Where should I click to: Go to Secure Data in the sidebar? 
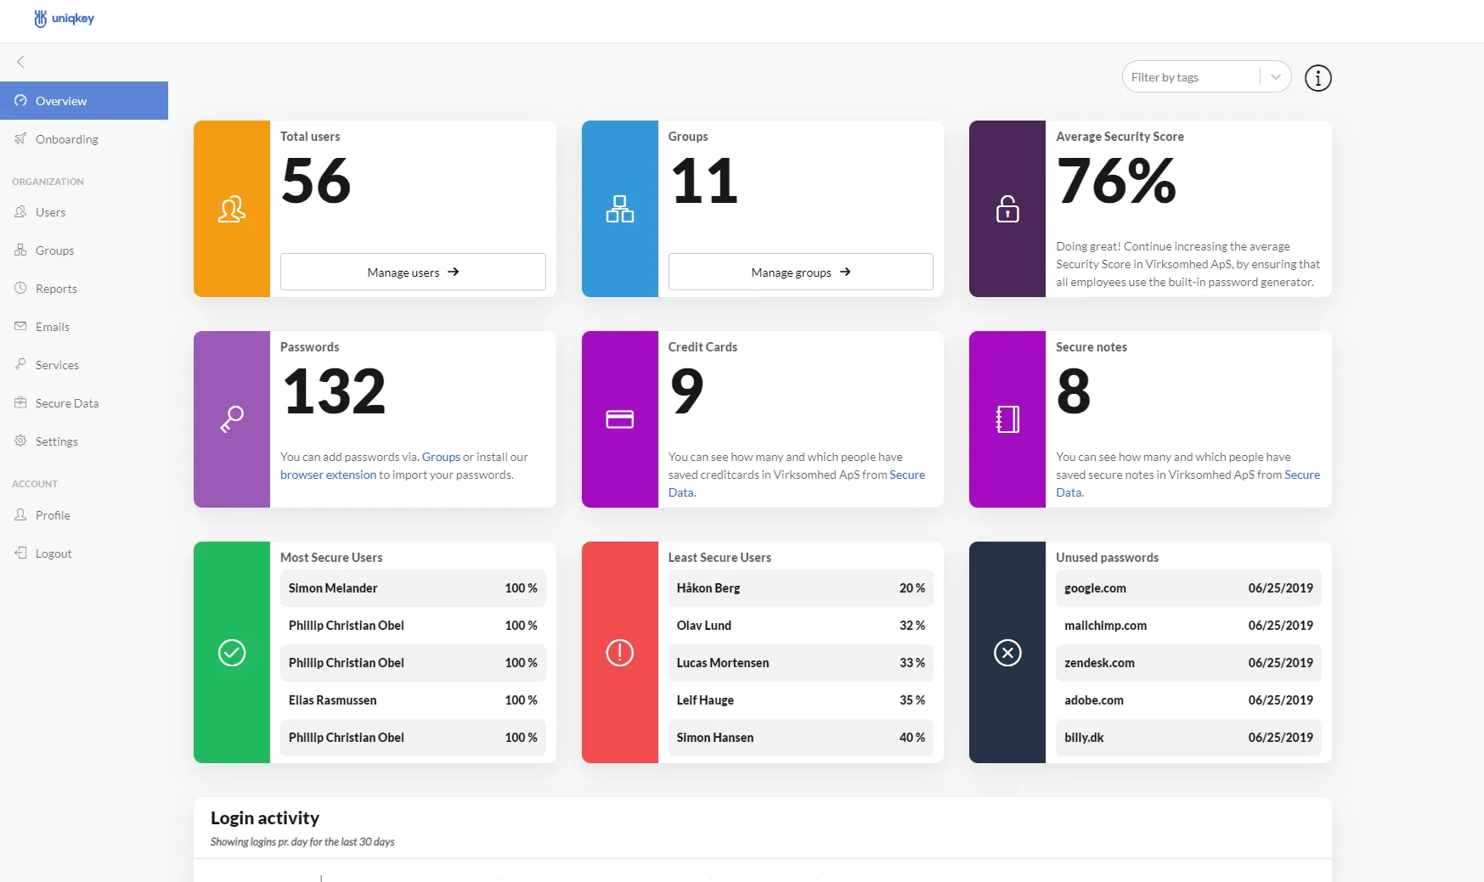point(66,403)
